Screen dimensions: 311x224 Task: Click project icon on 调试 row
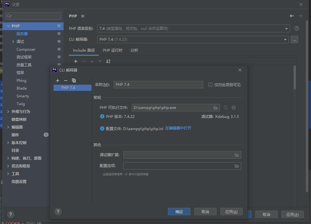[59, 41]
